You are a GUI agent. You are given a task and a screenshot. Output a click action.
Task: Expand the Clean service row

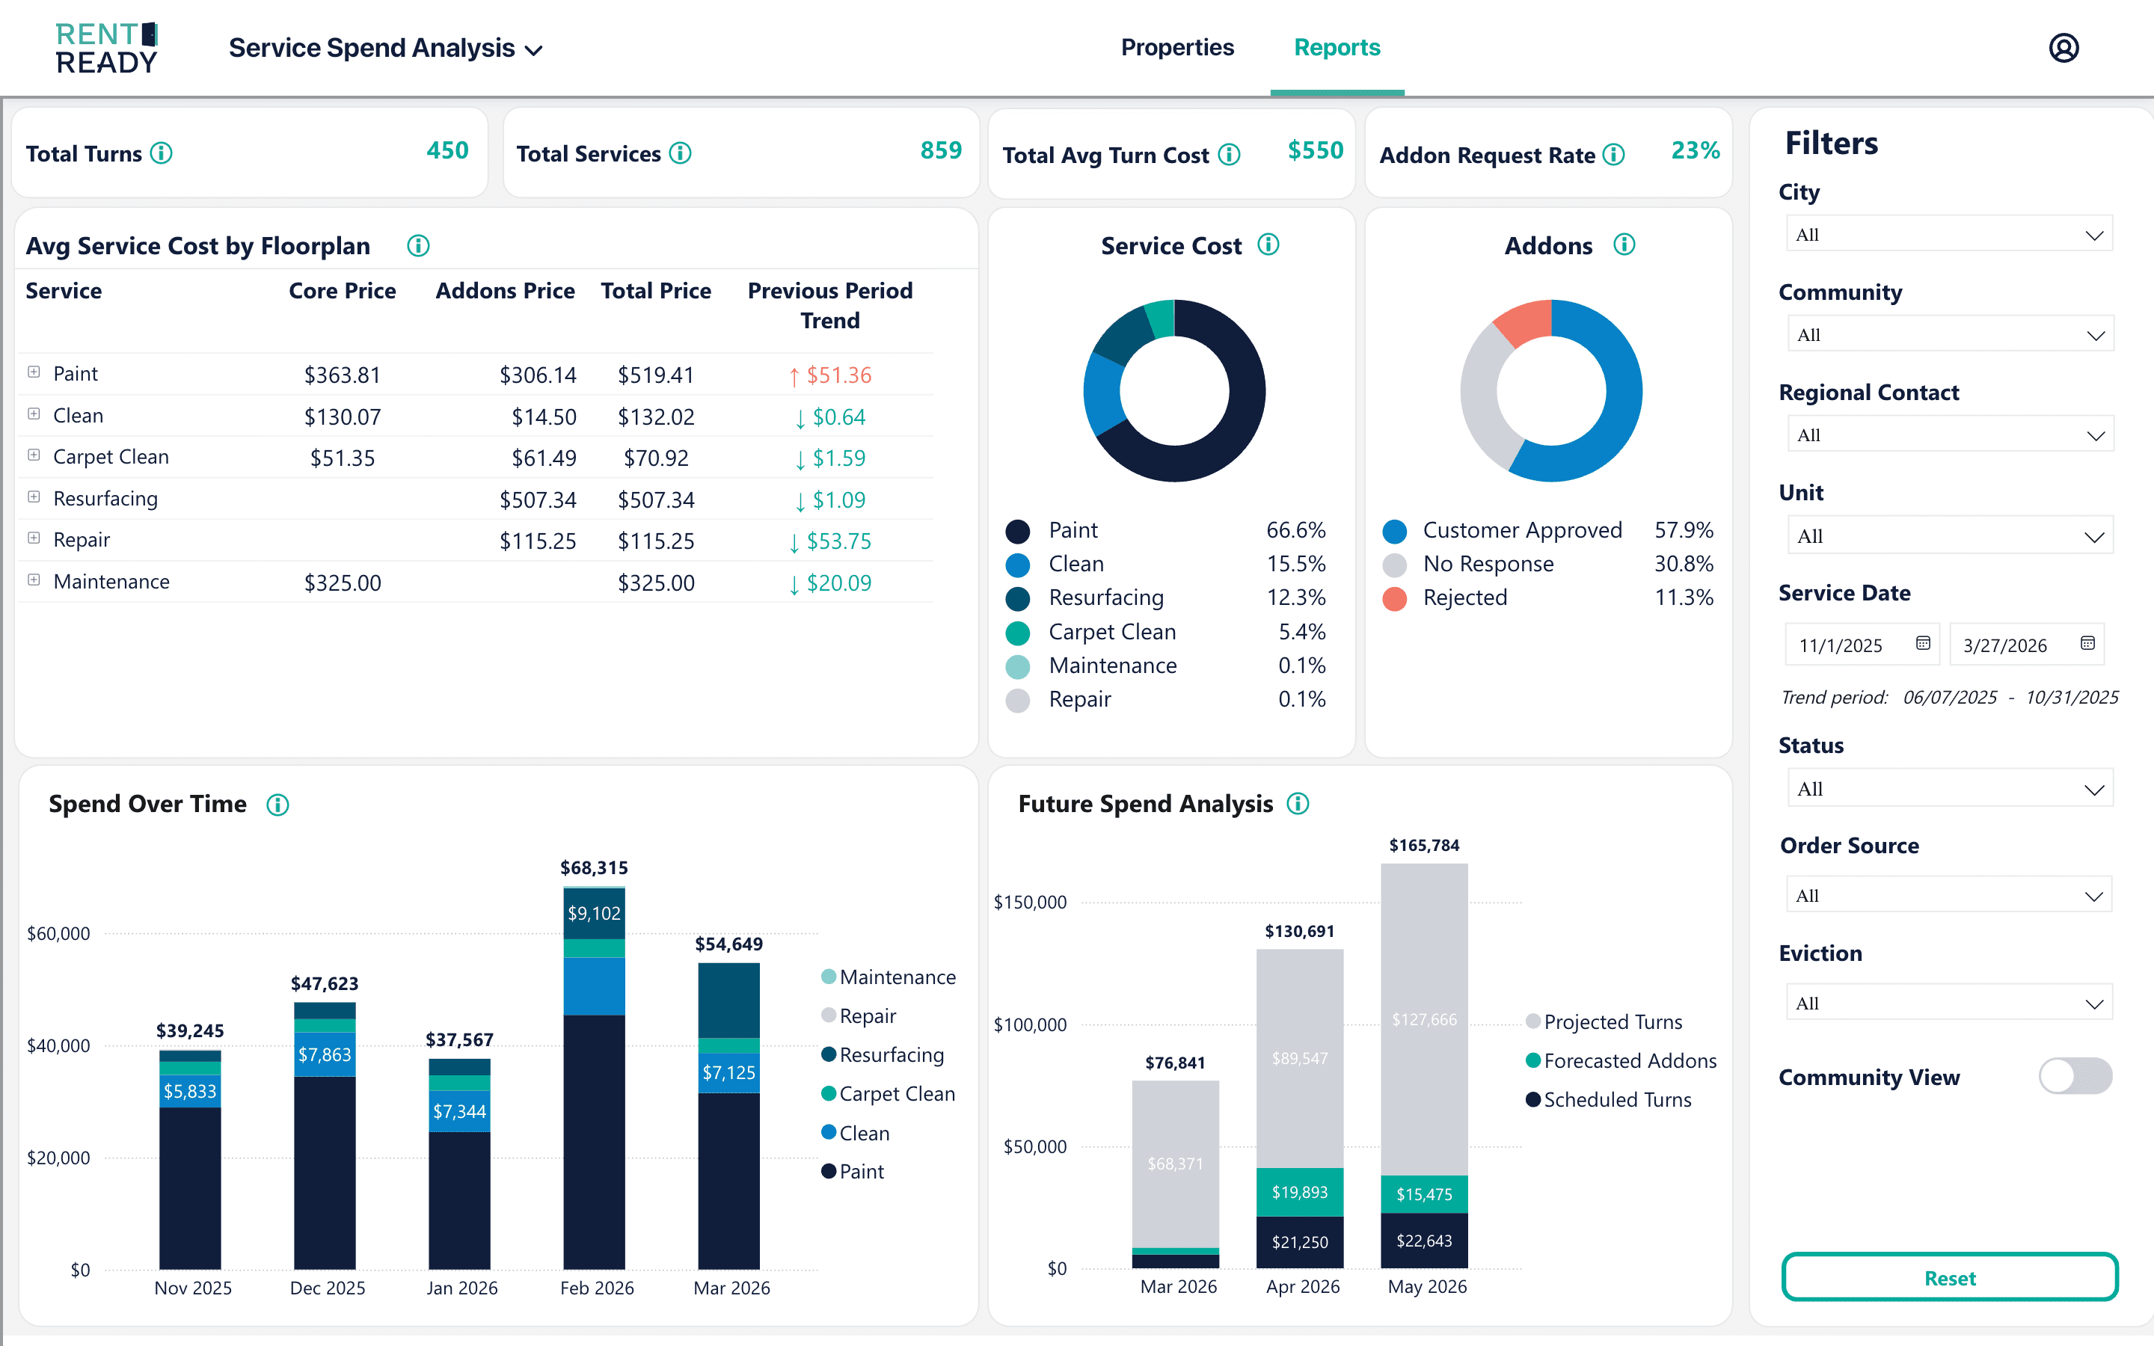34,414
